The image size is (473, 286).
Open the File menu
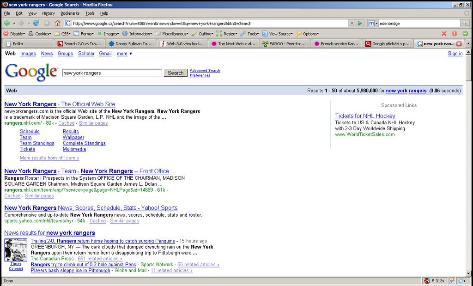(7, 13)
